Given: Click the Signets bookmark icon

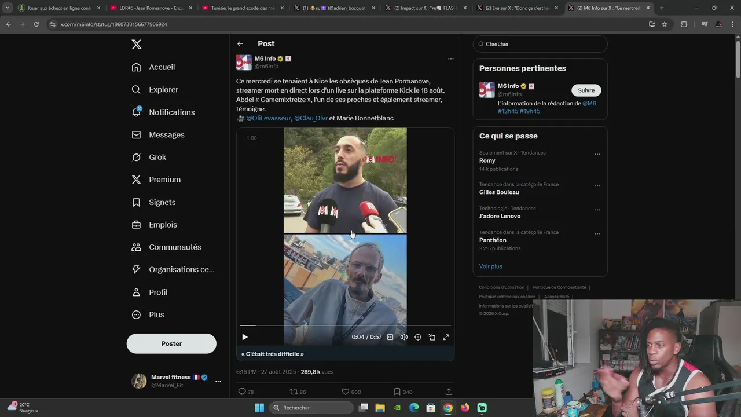Looking at the screenshot, I should [136, 202].
